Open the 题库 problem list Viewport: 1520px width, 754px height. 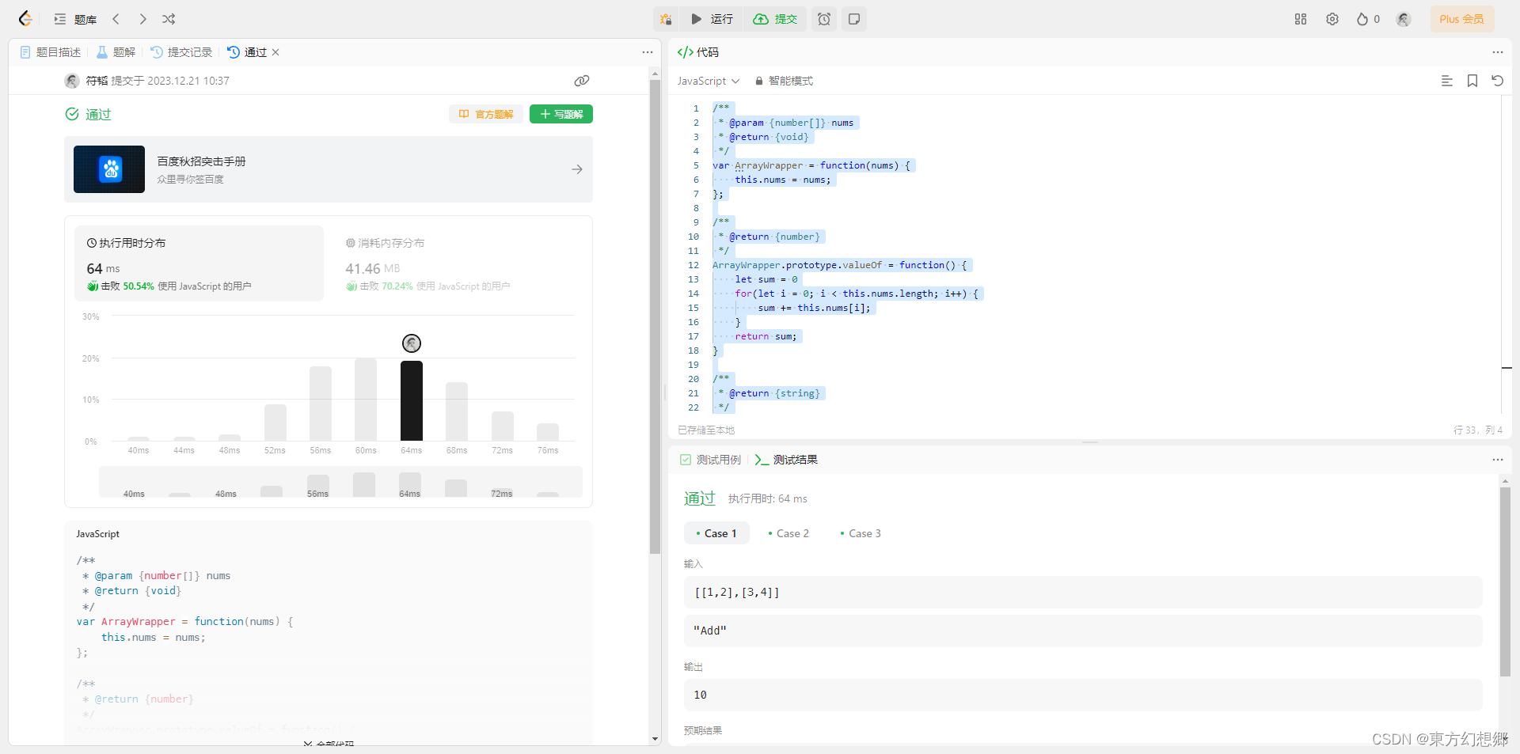75,19
